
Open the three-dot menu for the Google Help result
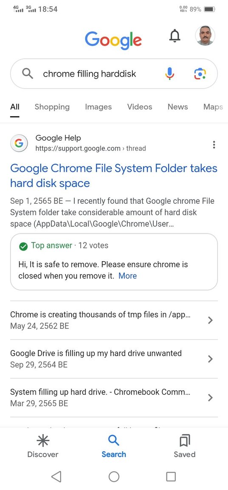[214, 145]
